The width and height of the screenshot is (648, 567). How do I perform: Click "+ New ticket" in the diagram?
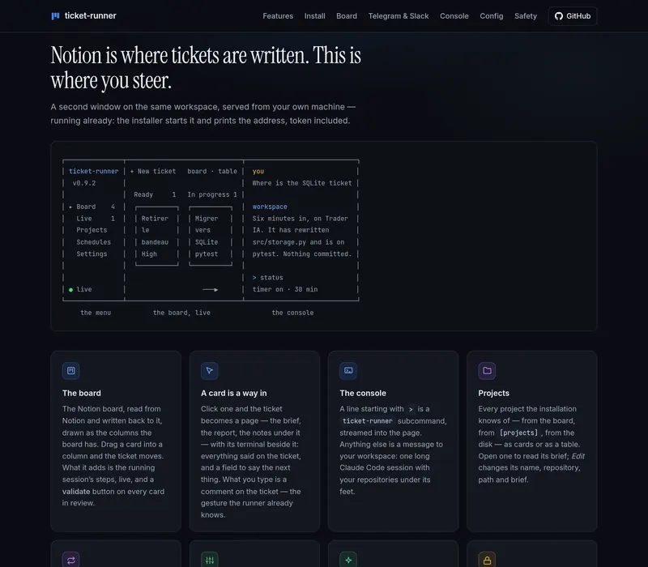pos(153,171)
